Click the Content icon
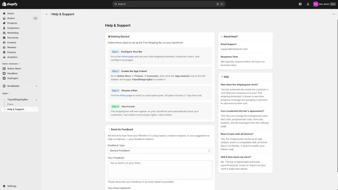 [x=4, y=43]
